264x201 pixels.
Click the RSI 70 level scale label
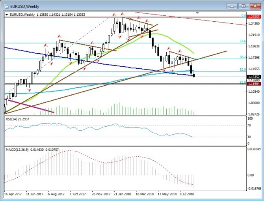coord(249,125)
